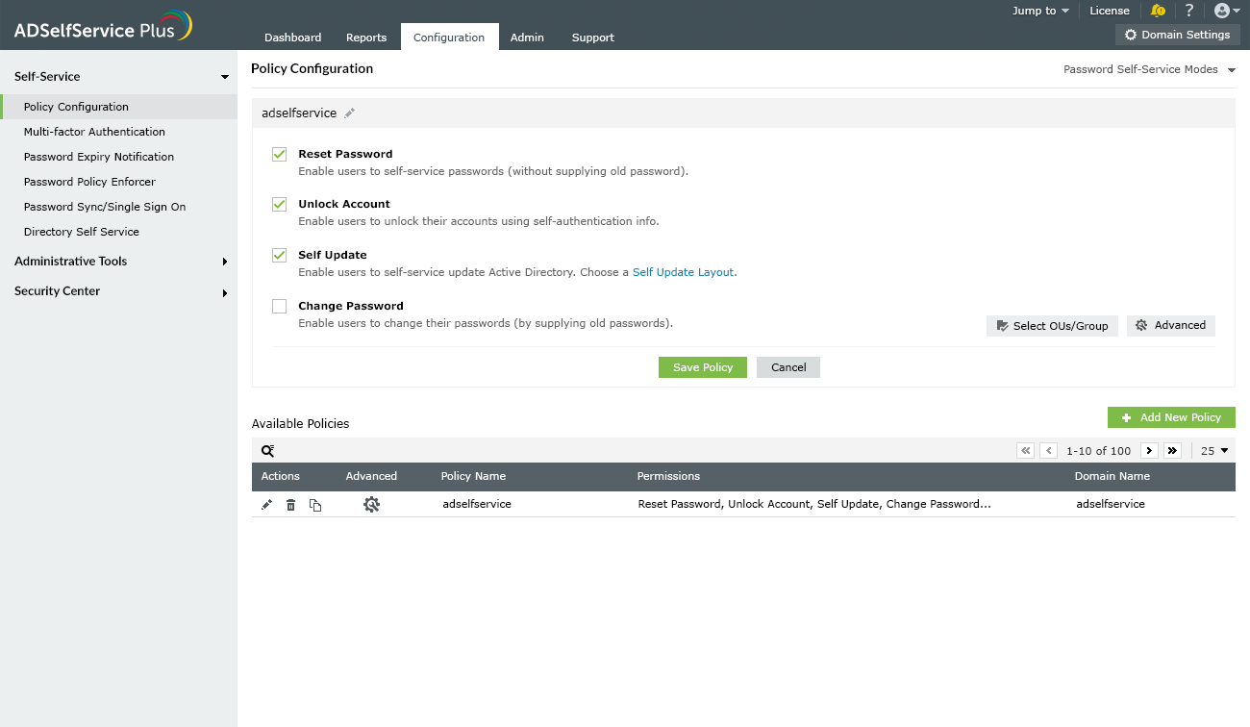1250x727 pixels.
Task: Delete the adselfservice policy row
Action: [x=290, y=505]
